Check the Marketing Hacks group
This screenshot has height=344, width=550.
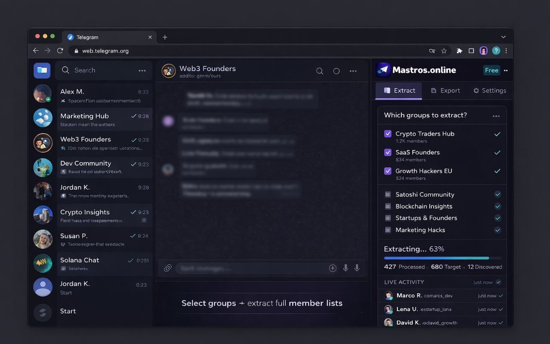pyautogui.click(x=388, y=230)
